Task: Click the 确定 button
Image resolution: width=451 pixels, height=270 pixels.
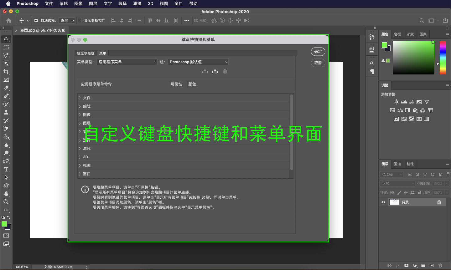Action: tap(318, 52)
